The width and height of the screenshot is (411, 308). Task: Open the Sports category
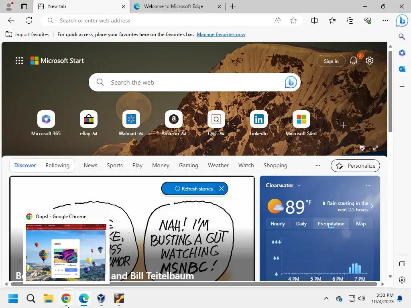coord(114,166)
